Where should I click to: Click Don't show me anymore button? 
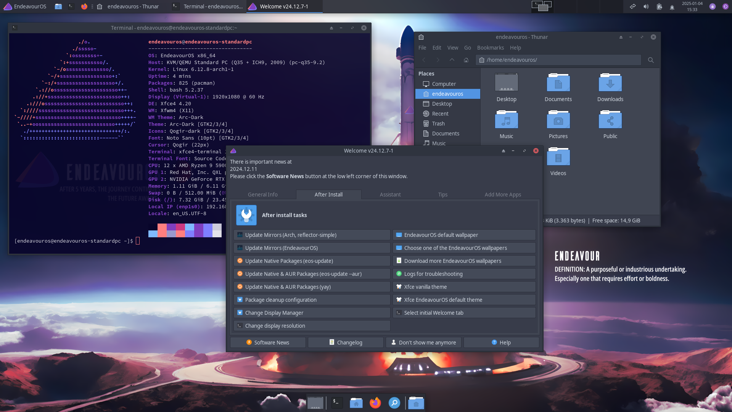[x=423, y=343]
